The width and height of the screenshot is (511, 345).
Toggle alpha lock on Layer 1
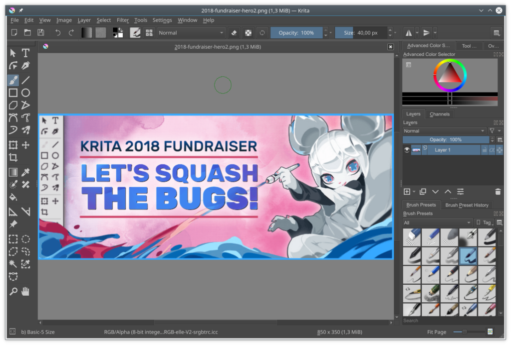[x=499, y=150]
